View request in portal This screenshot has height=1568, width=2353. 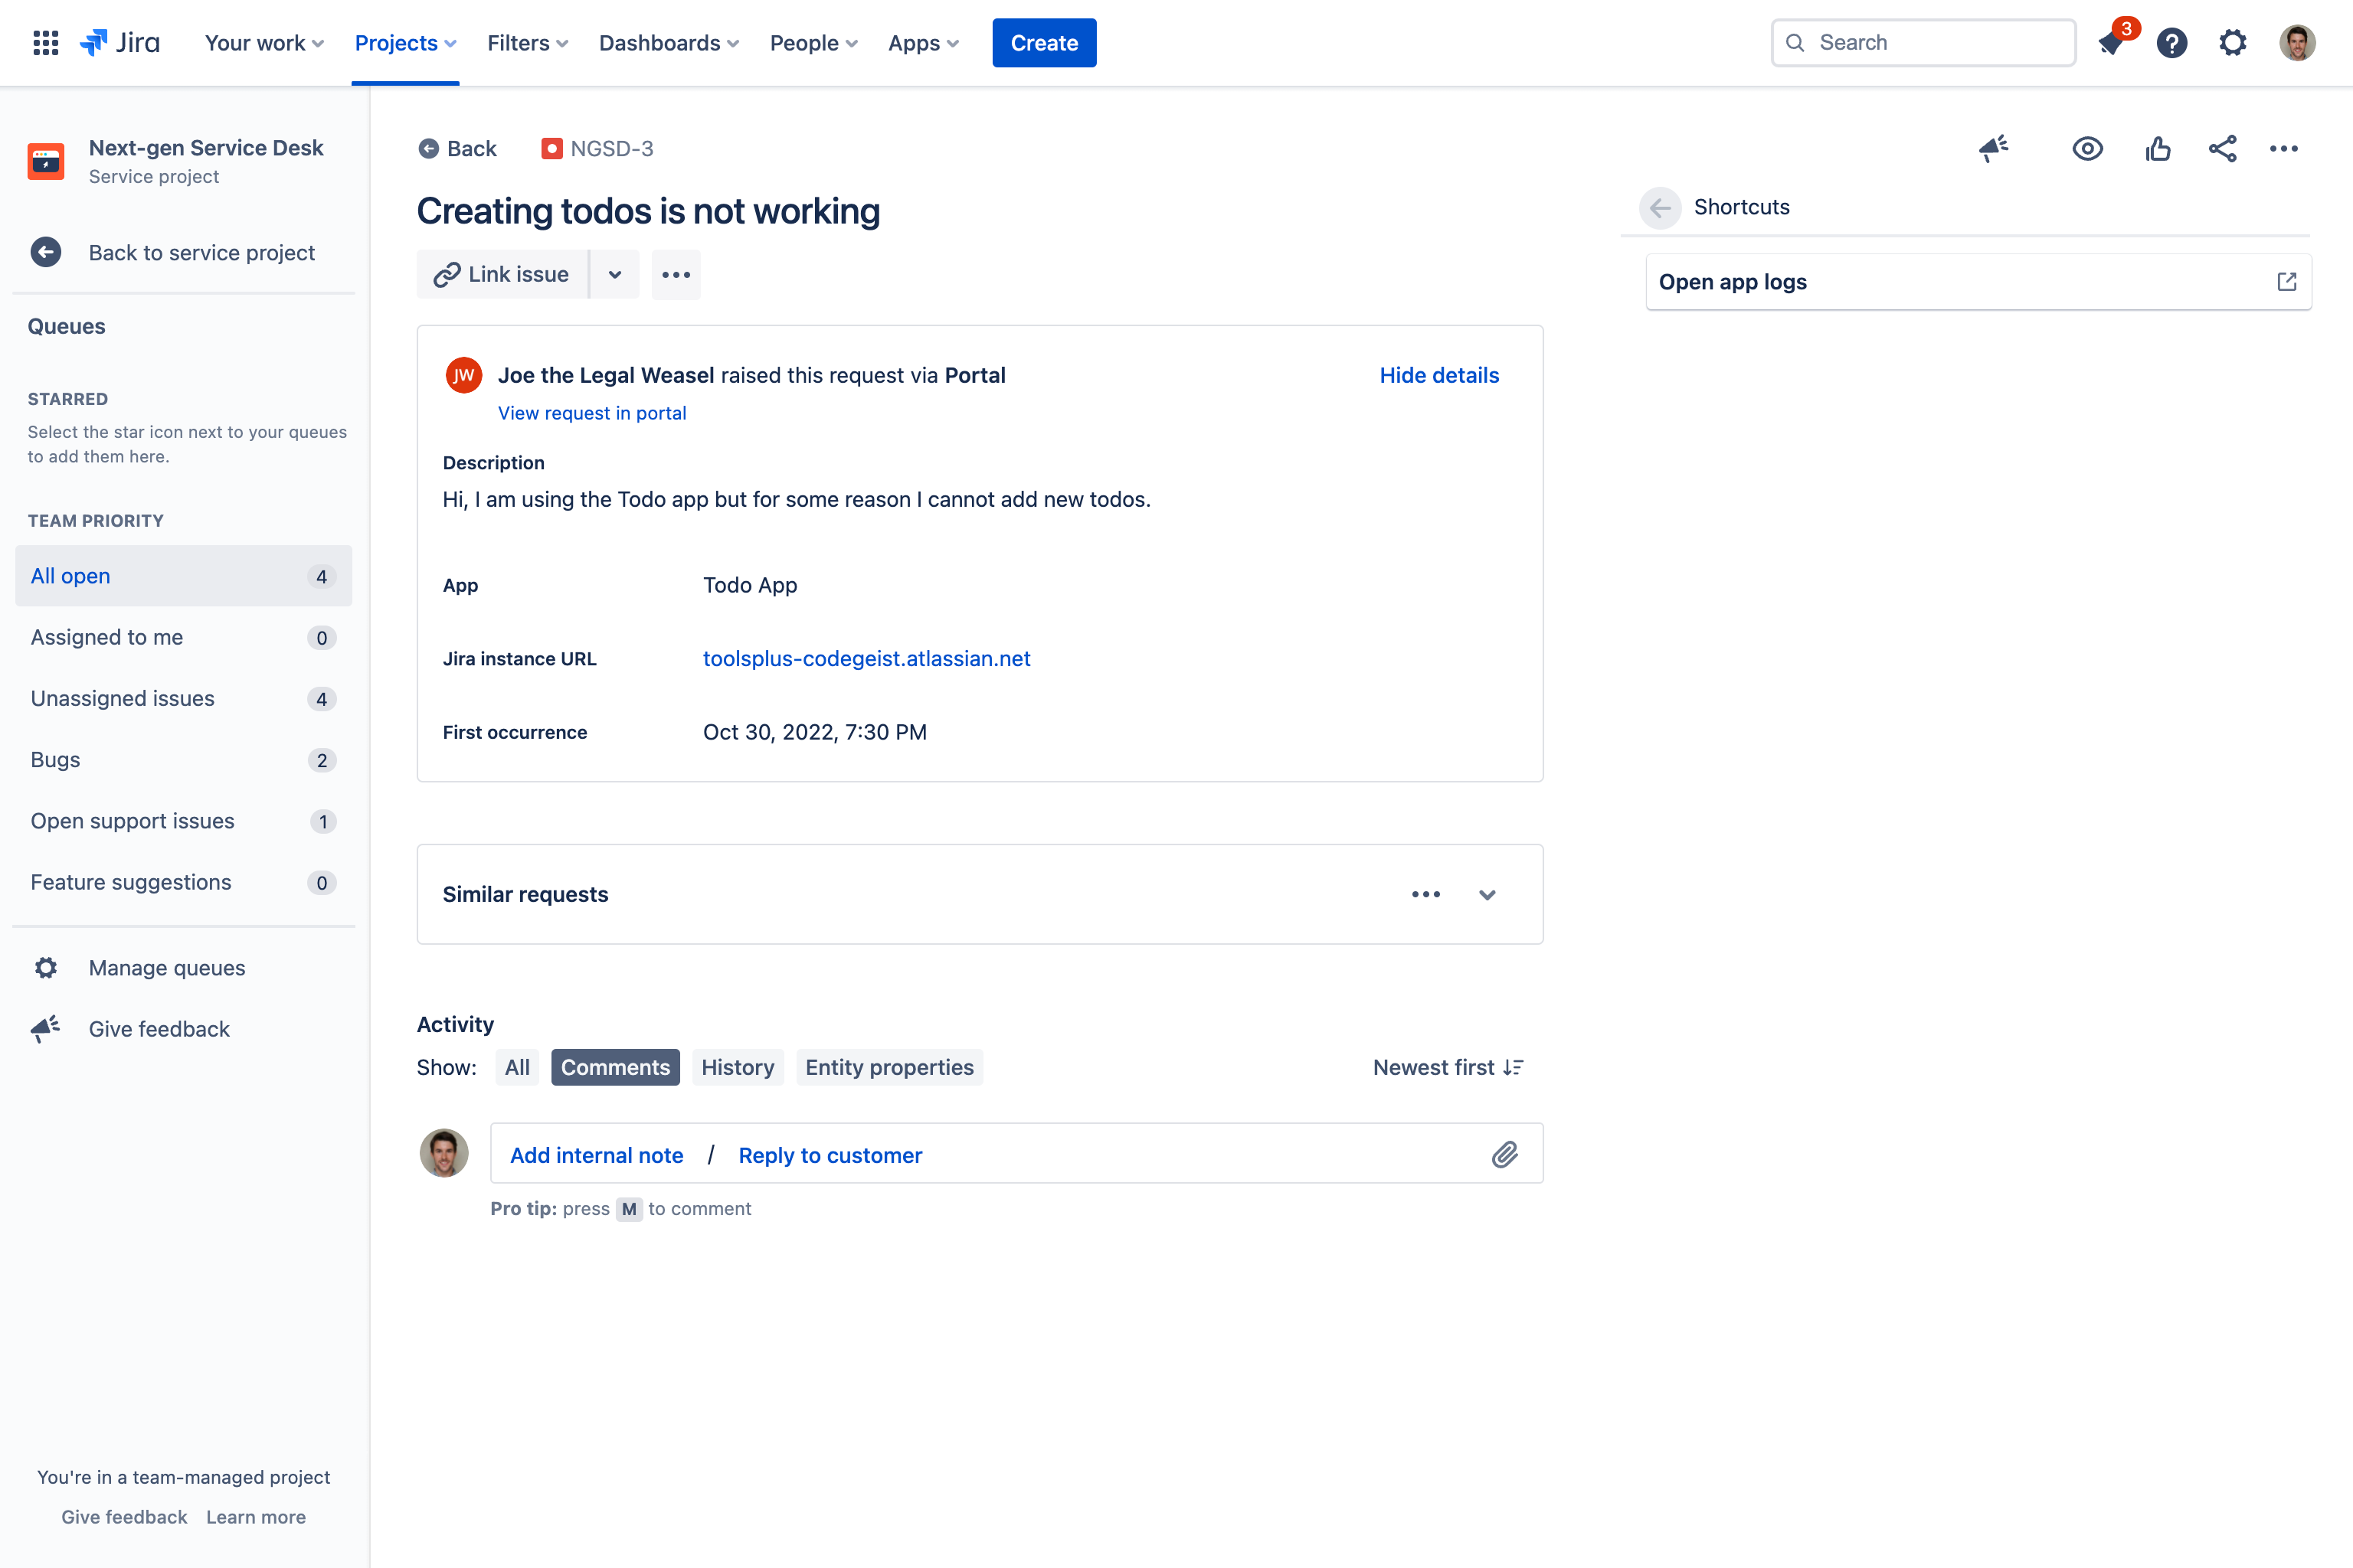(x=591, y=412)
